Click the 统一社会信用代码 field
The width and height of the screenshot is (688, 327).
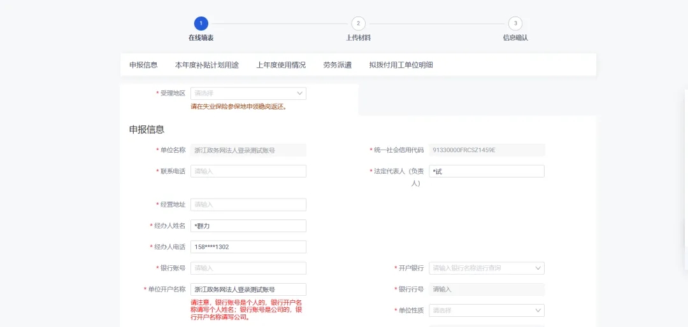[486, 150]
